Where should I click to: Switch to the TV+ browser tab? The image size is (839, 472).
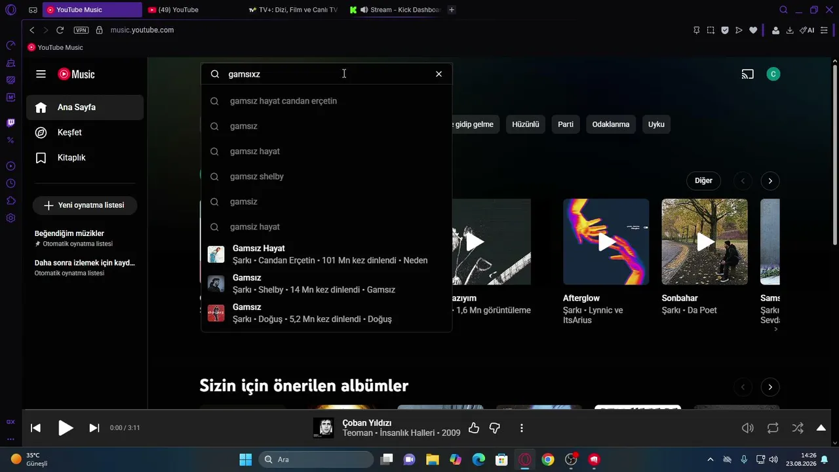(294, 10)
